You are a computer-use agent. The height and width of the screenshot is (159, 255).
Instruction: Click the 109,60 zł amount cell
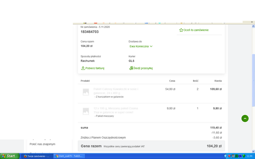pyautogui.click(x=216, y=89)
